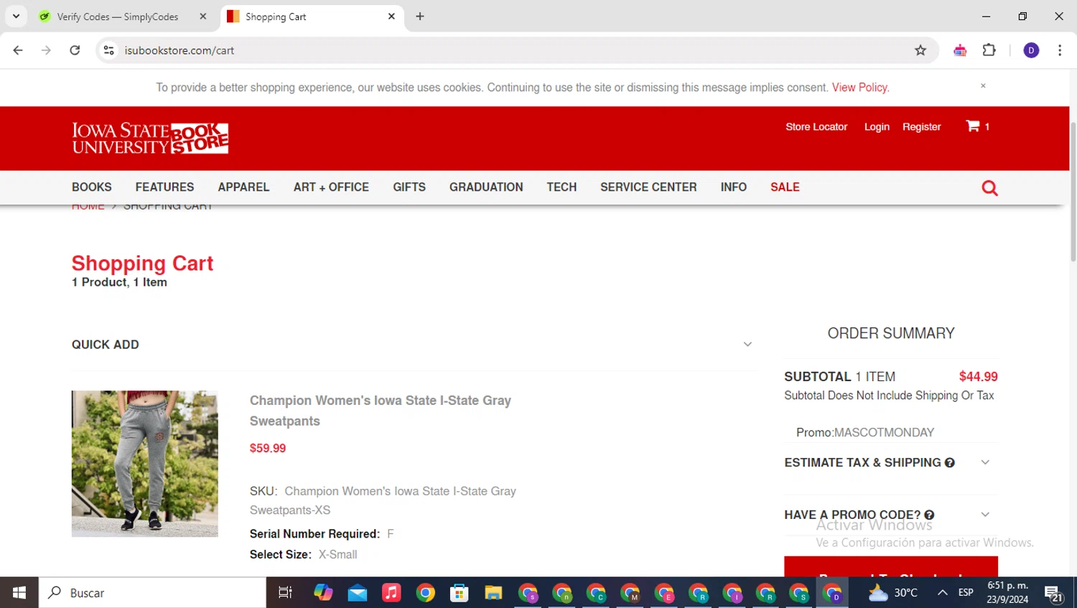View site information icon in address bar

point(109,50)
